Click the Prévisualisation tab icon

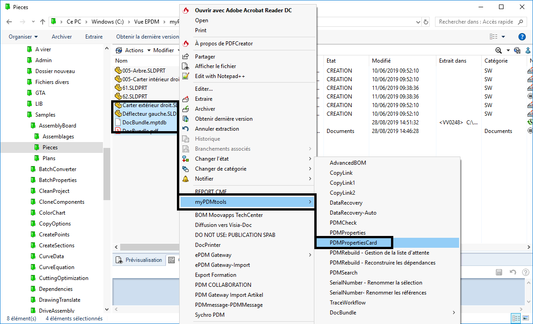119,260
